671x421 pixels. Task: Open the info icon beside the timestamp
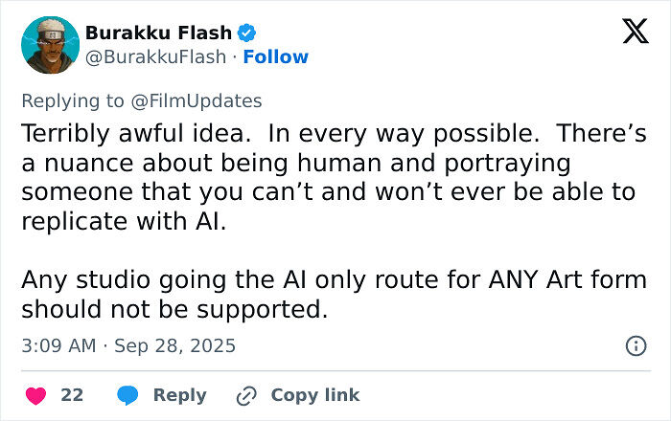[635, 345]
